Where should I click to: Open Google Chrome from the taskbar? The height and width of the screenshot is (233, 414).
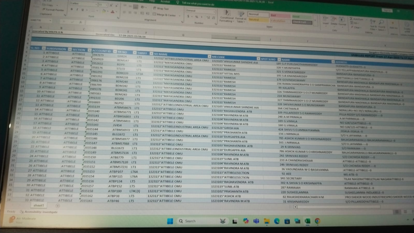(x=317, y=221)
